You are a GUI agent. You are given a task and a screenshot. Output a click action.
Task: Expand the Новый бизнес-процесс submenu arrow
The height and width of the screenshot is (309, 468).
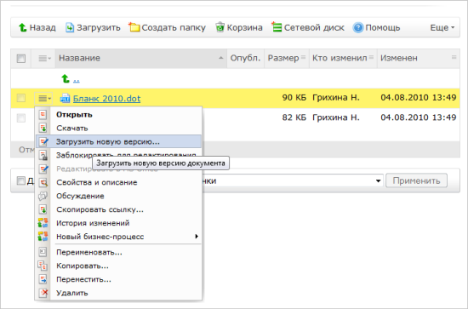[x=197, y=237]
